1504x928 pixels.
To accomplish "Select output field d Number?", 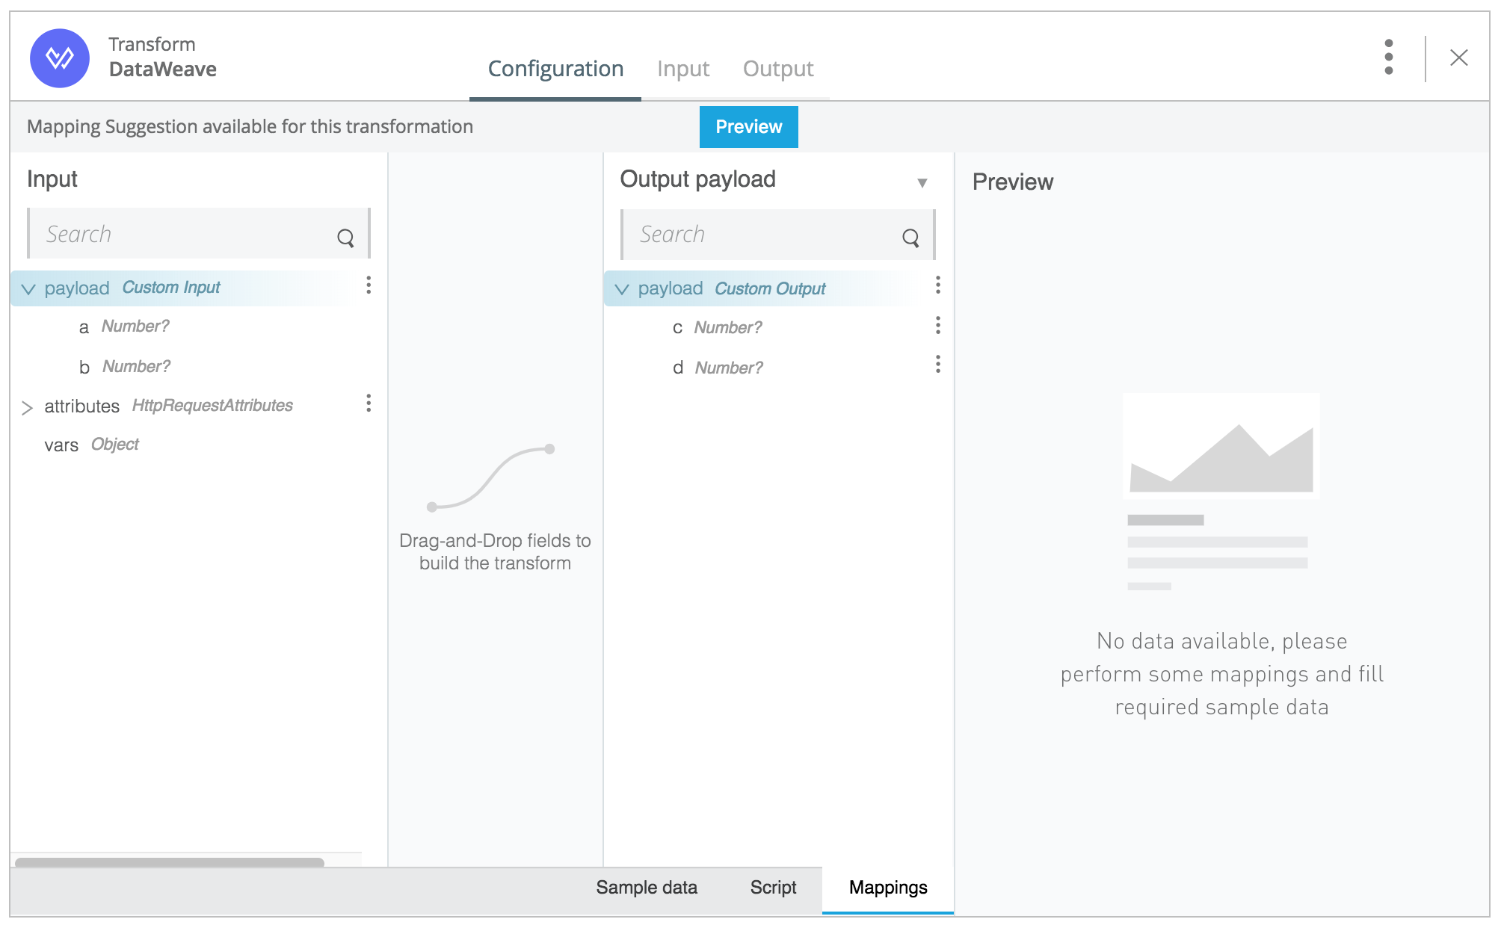I will [718, 368].
